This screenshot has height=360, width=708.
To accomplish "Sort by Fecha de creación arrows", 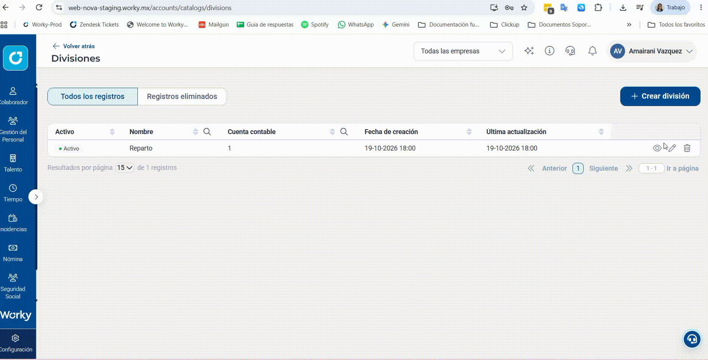I will 469,132.
